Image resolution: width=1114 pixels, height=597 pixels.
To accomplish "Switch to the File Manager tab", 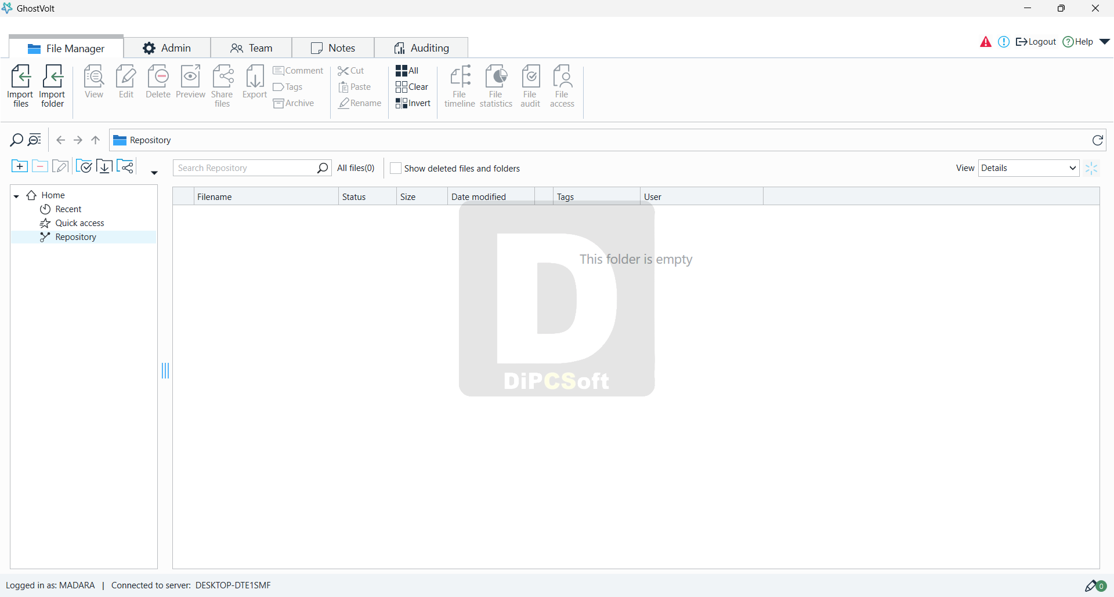I will coord(66,48).
